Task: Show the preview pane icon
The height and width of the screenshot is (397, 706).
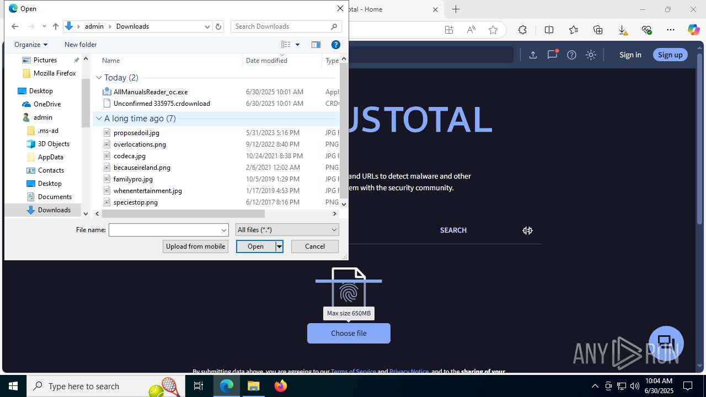Action: (316, 45)
